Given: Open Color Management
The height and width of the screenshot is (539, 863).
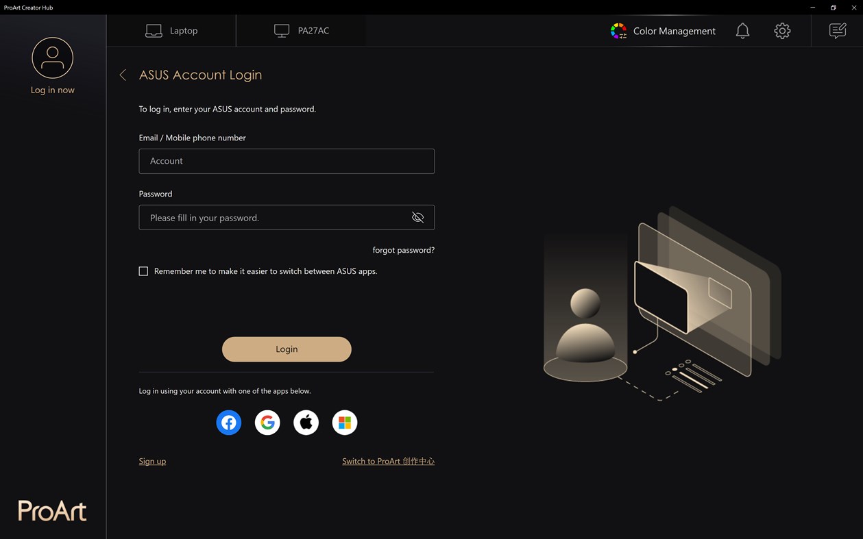Looking at the screenshot, I should [x=663, y=31].
